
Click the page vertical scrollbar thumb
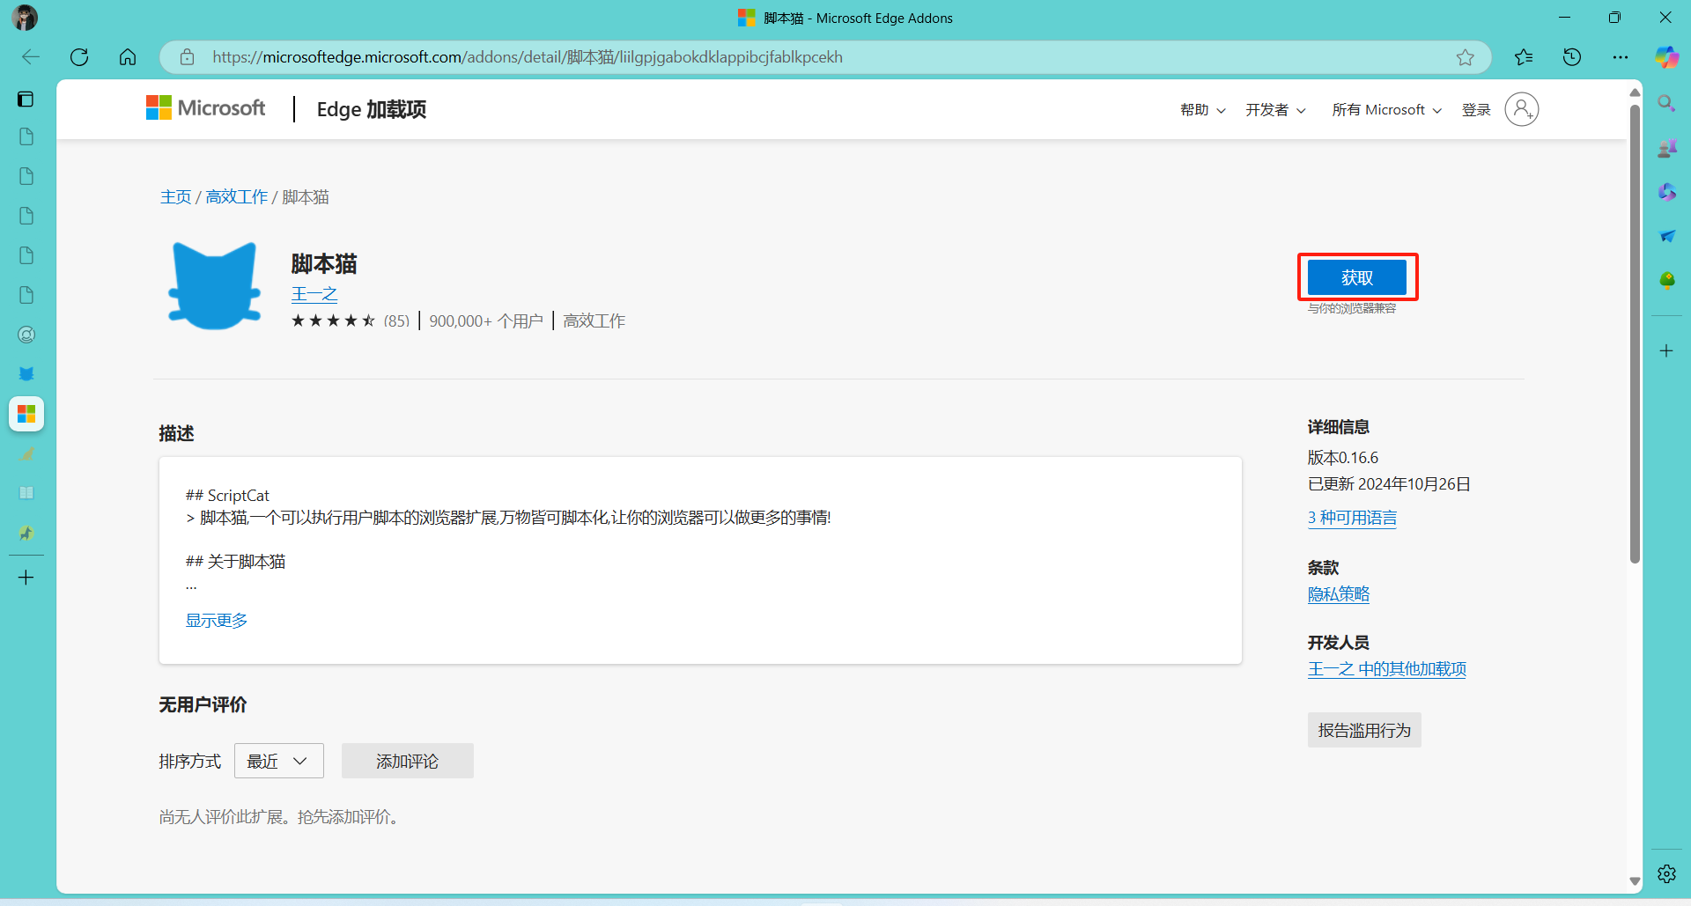1635,335
